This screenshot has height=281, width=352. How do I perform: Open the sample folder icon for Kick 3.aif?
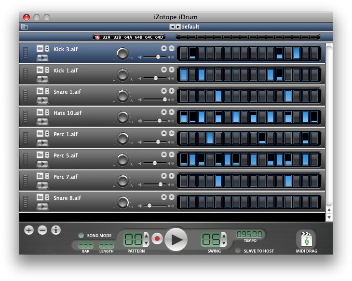[x=40, y=49]
